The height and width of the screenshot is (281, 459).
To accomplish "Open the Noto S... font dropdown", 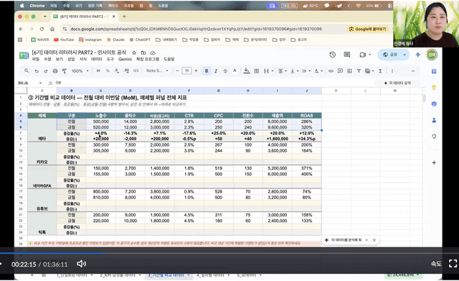I will [157, 70].
